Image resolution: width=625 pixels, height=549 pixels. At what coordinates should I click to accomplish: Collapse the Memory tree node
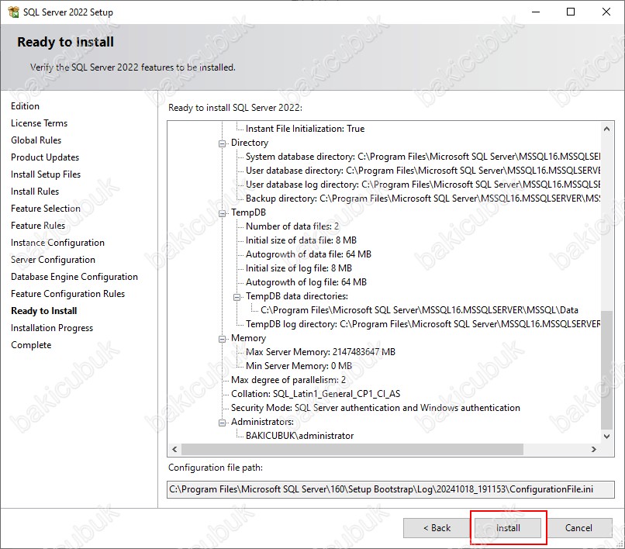click(x=222, y=339)
